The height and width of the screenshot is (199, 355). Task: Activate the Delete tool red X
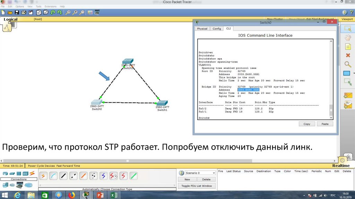tap(348, 55)
